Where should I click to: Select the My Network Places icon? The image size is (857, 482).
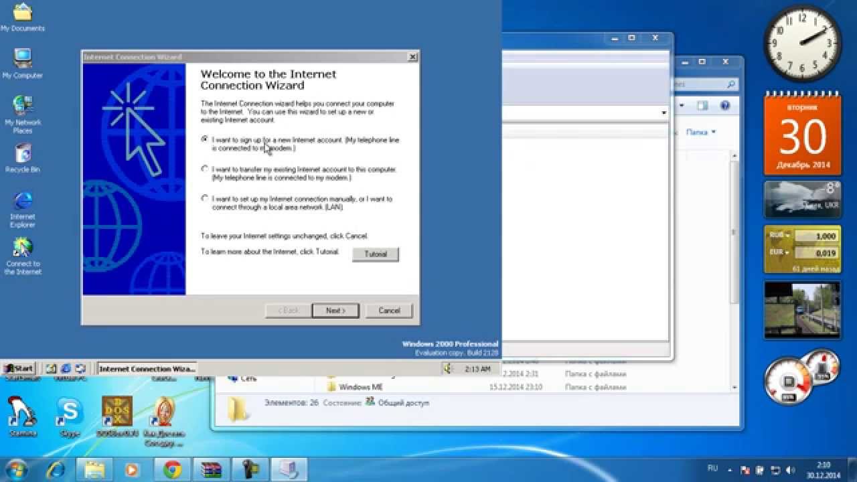pyautogui.click(x=22, y=114)
